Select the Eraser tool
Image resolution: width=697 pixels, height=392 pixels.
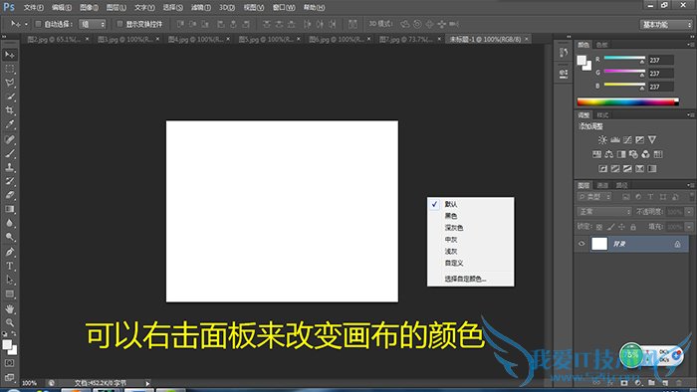(10, 195)
